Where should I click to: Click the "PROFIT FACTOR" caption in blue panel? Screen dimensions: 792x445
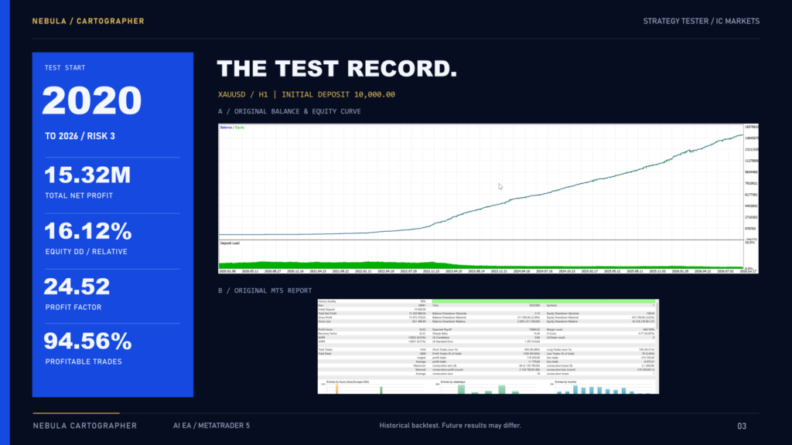click(73, 307)
